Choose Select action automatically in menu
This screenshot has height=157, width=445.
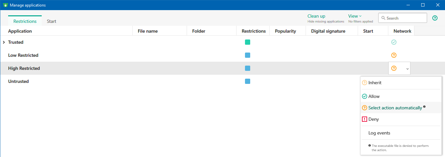[401, 108]
